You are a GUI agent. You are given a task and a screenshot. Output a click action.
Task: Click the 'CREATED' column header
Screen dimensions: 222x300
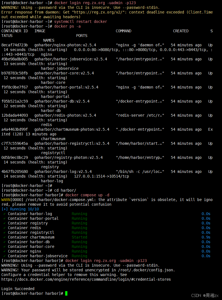pyautogui.click(x=181, y=31)
